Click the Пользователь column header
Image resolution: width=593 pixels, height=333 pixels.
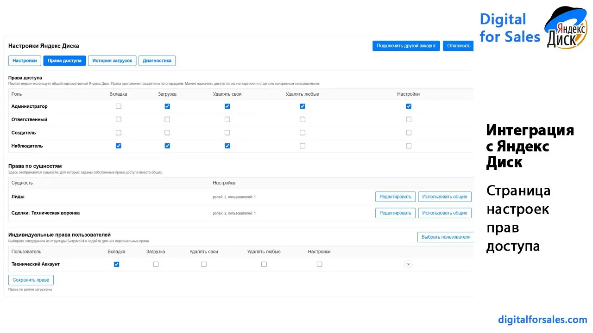tap(26, 252)
